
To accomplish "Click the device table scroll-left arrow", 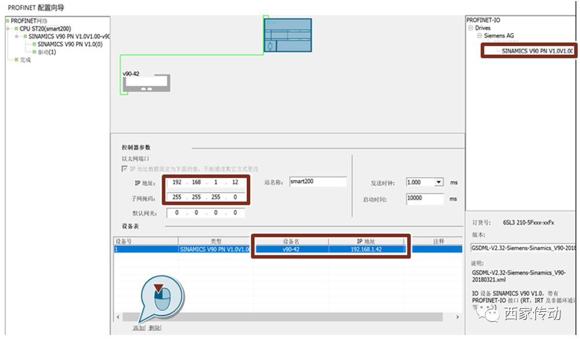I will point(118,317).
